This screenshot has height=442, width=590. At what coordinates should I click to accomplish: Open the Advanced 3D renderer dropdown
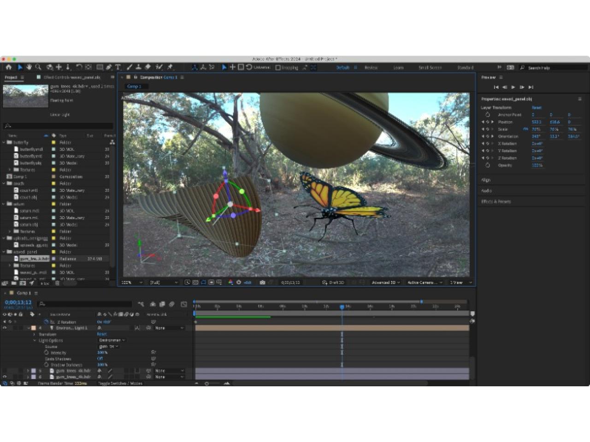point(386,282)
